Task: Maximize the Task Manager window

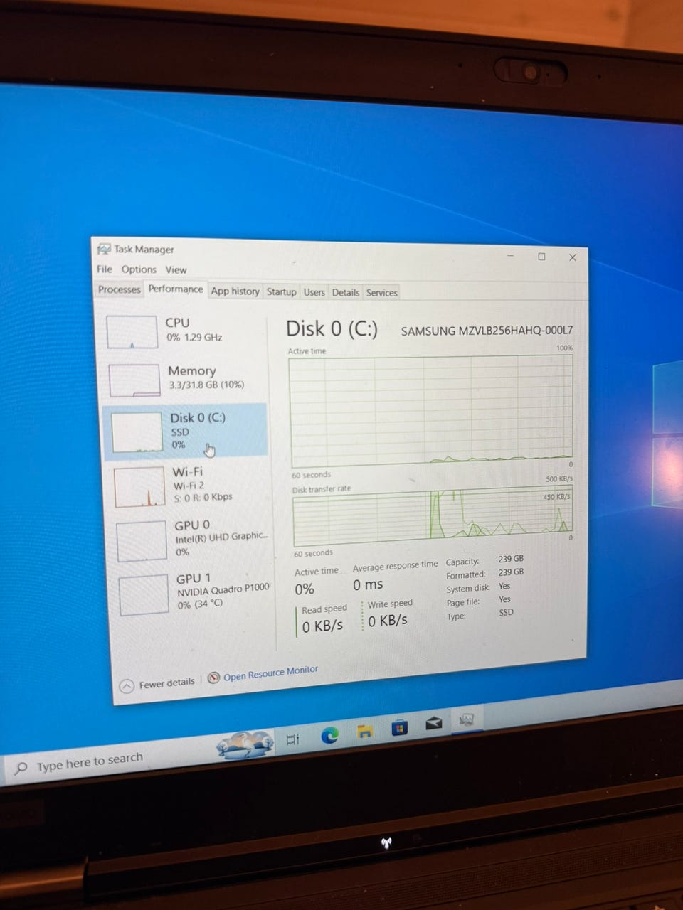Action: pos(541,257)
